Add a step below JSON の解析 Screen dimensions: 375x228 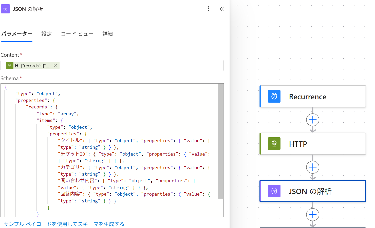tap(312, 215)
